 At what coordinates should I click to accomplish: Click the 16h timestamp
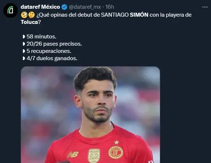click(x=109, y=7)
